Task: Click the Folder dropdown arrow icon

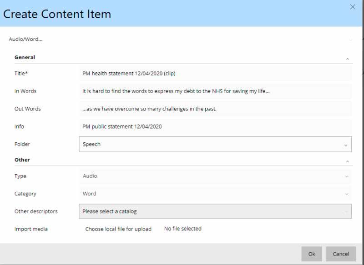Action: click(346, 145)
